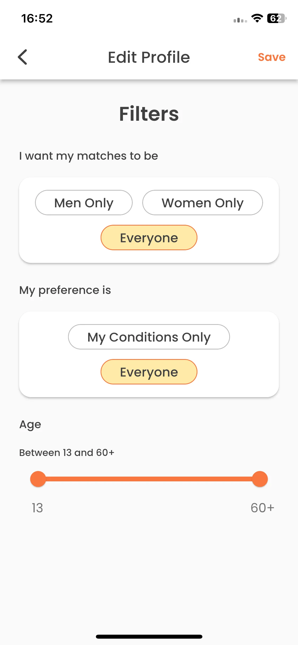
Task: Choose Everyone under My preference
Action: tap(149, 372)
